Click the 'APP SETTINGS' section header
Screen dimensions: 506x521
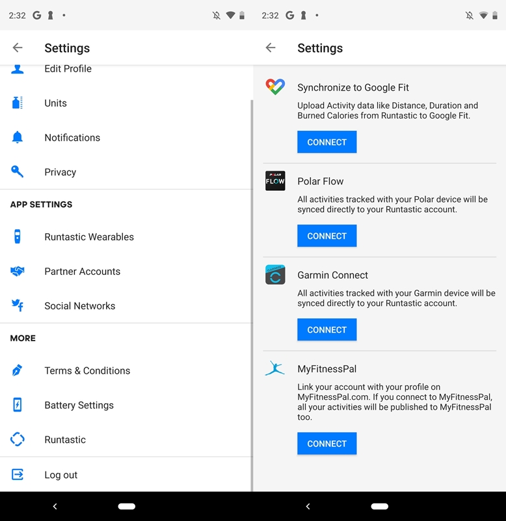point(41,204)
